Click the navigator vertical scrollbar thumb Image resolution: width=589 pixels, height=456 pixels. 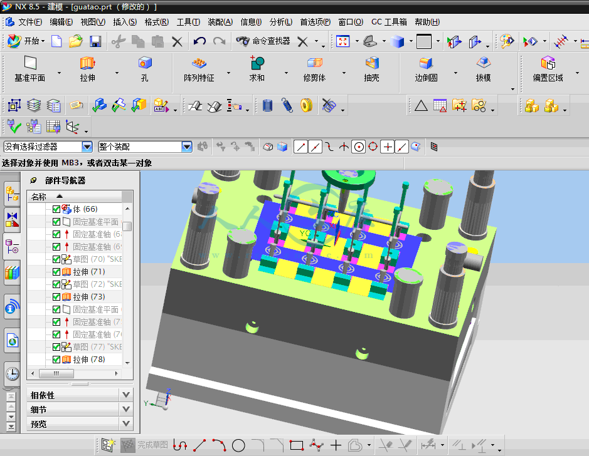click(128, 227)
